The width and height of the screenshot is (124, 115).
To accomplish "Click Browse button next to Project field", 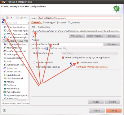I will click(x=112, y=44).
